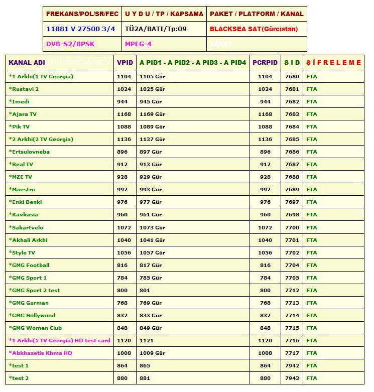Click 'FTA' in the test 1 row
This screenshot has height=392, width=374.
coord(312,365)
